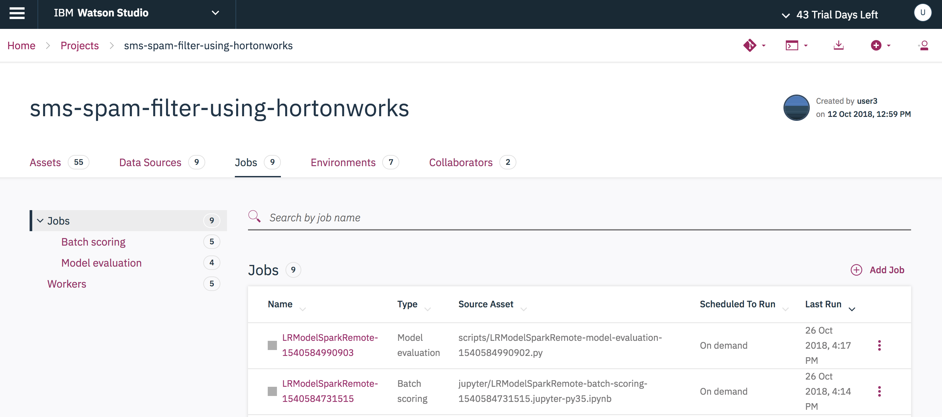Click the Git actions icon
Image resolution: width=942 pixels, height=417 pixels.
[750, 45]
